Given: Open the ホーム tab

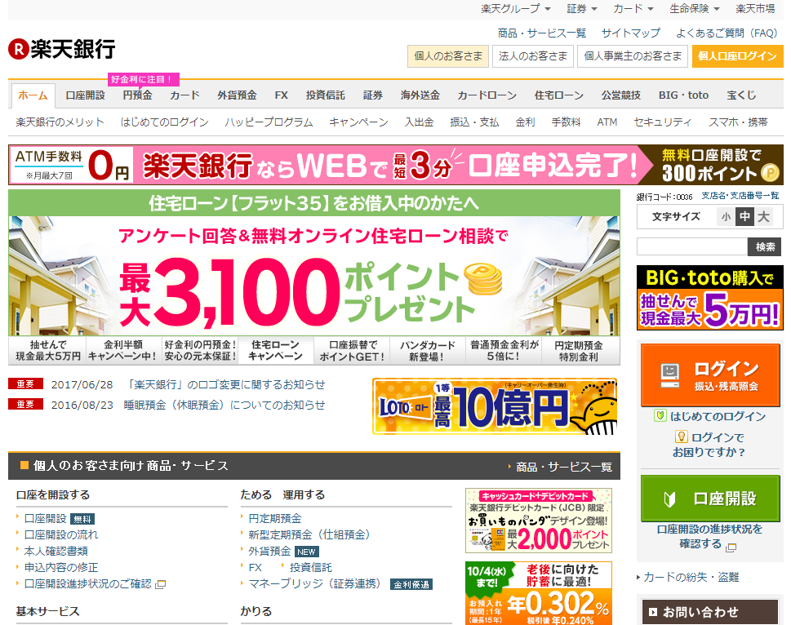Looking at the screenshot, I should [x=33, y=95].
